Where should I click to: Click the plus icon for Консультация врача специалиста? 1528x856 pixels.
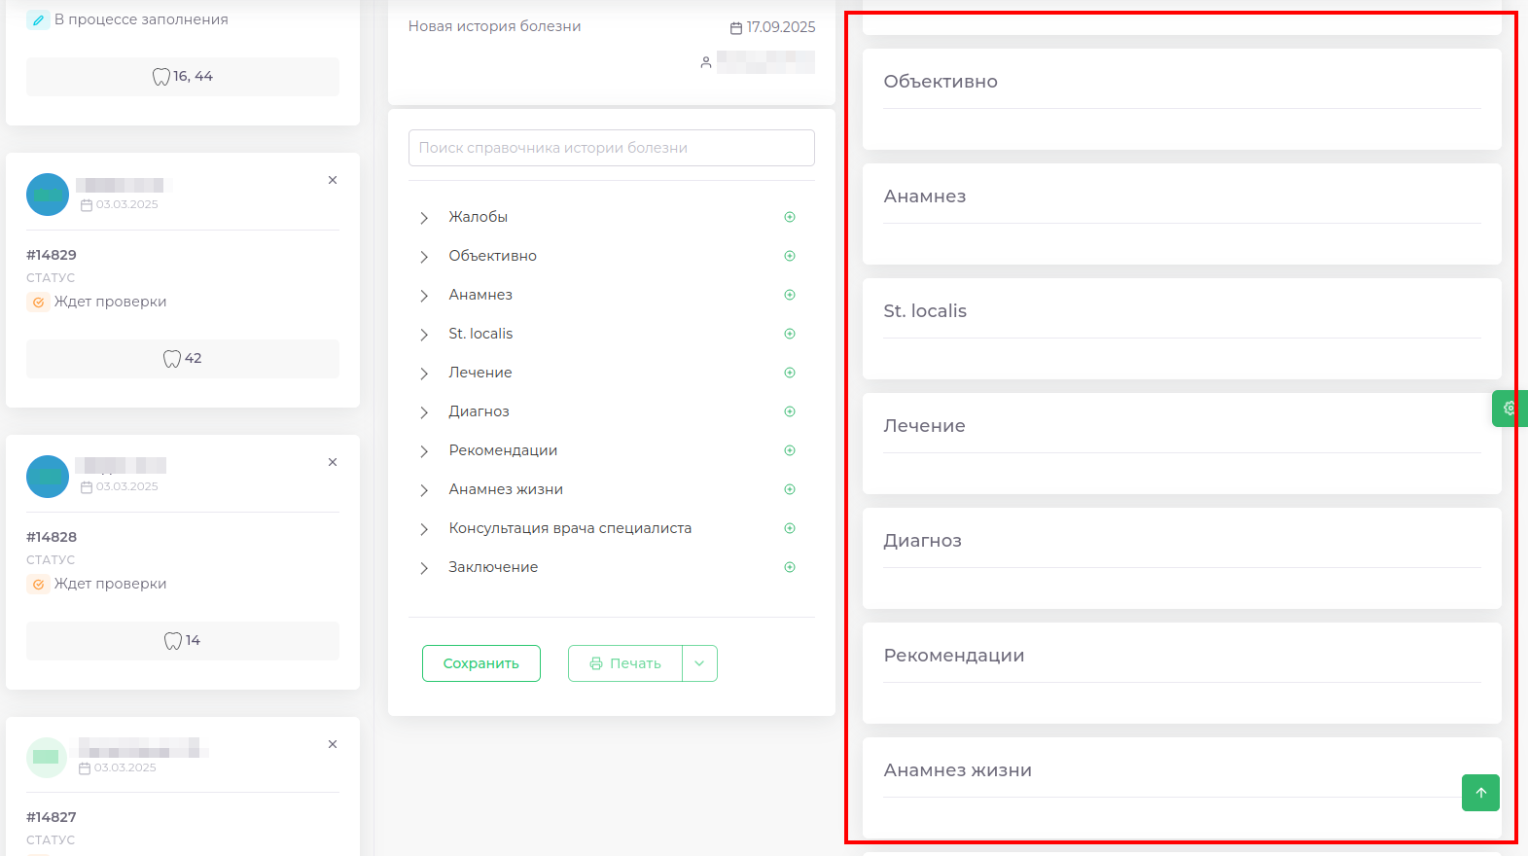point(790,527)
